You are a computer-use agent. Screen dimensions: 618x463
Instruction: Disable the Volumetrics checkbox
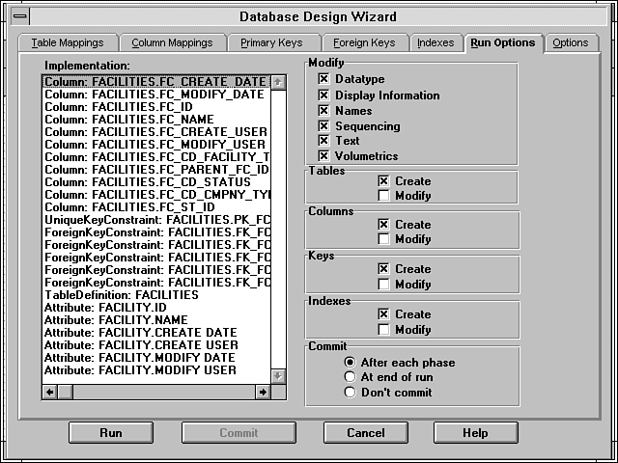(x=324, y=155)
